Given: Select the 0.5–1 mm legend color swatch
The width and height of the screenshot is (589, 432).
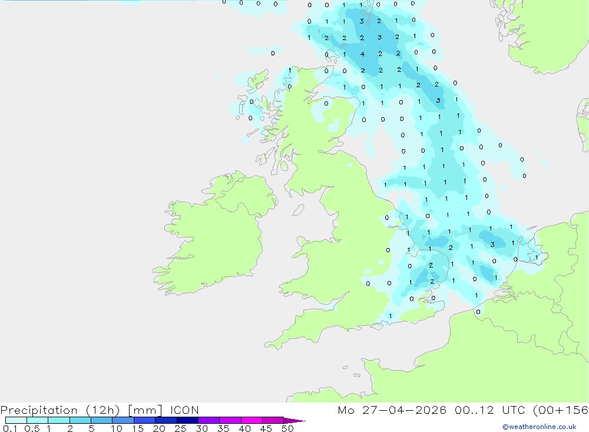Looking at the screenshot, I should pyautogui.click(x=37, y=420).
